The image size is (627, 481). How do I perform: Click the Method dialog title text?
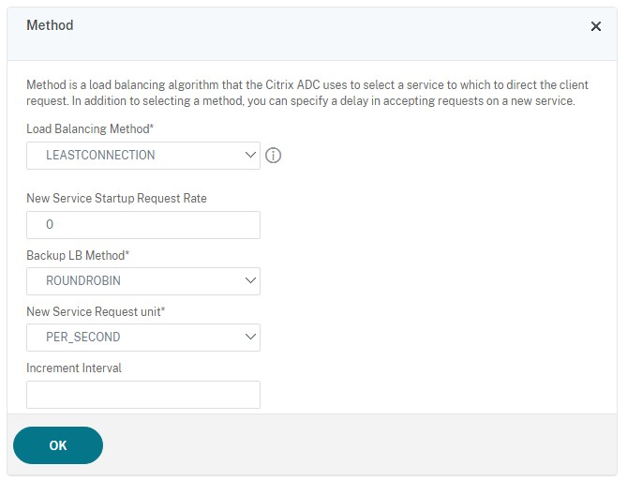coord(50,25)
